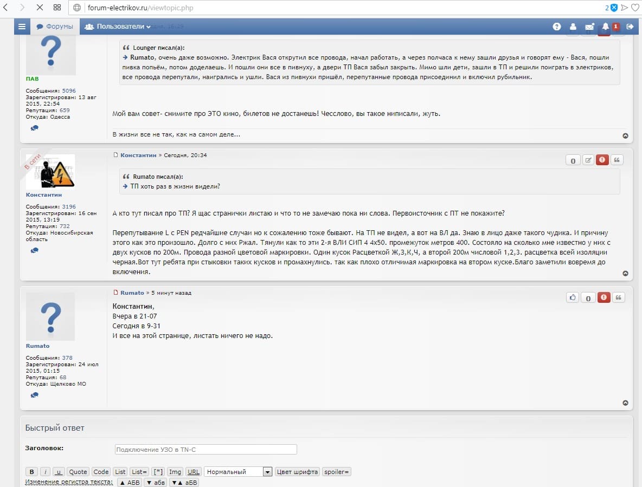The height and width of the screenshot is (487, 642).
Task: Toggle italic formatting button
Action: click(46, 472)
